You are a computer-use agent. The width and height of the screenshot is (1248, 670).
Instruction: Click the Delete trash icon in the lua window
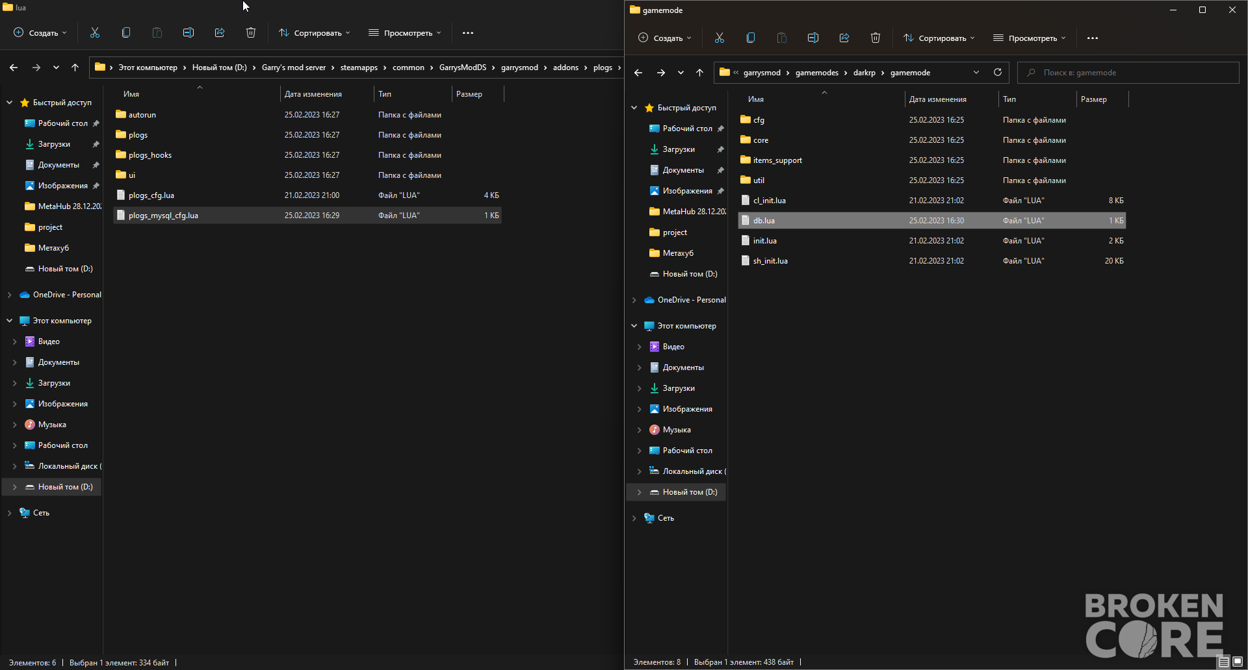tap(251, 32)
